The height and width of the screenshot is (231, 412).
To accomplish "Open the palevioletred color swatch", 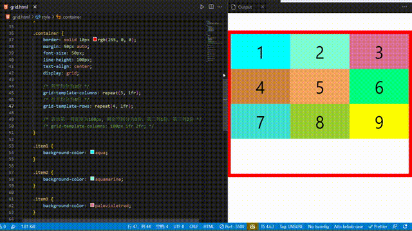I will (92, 205).
